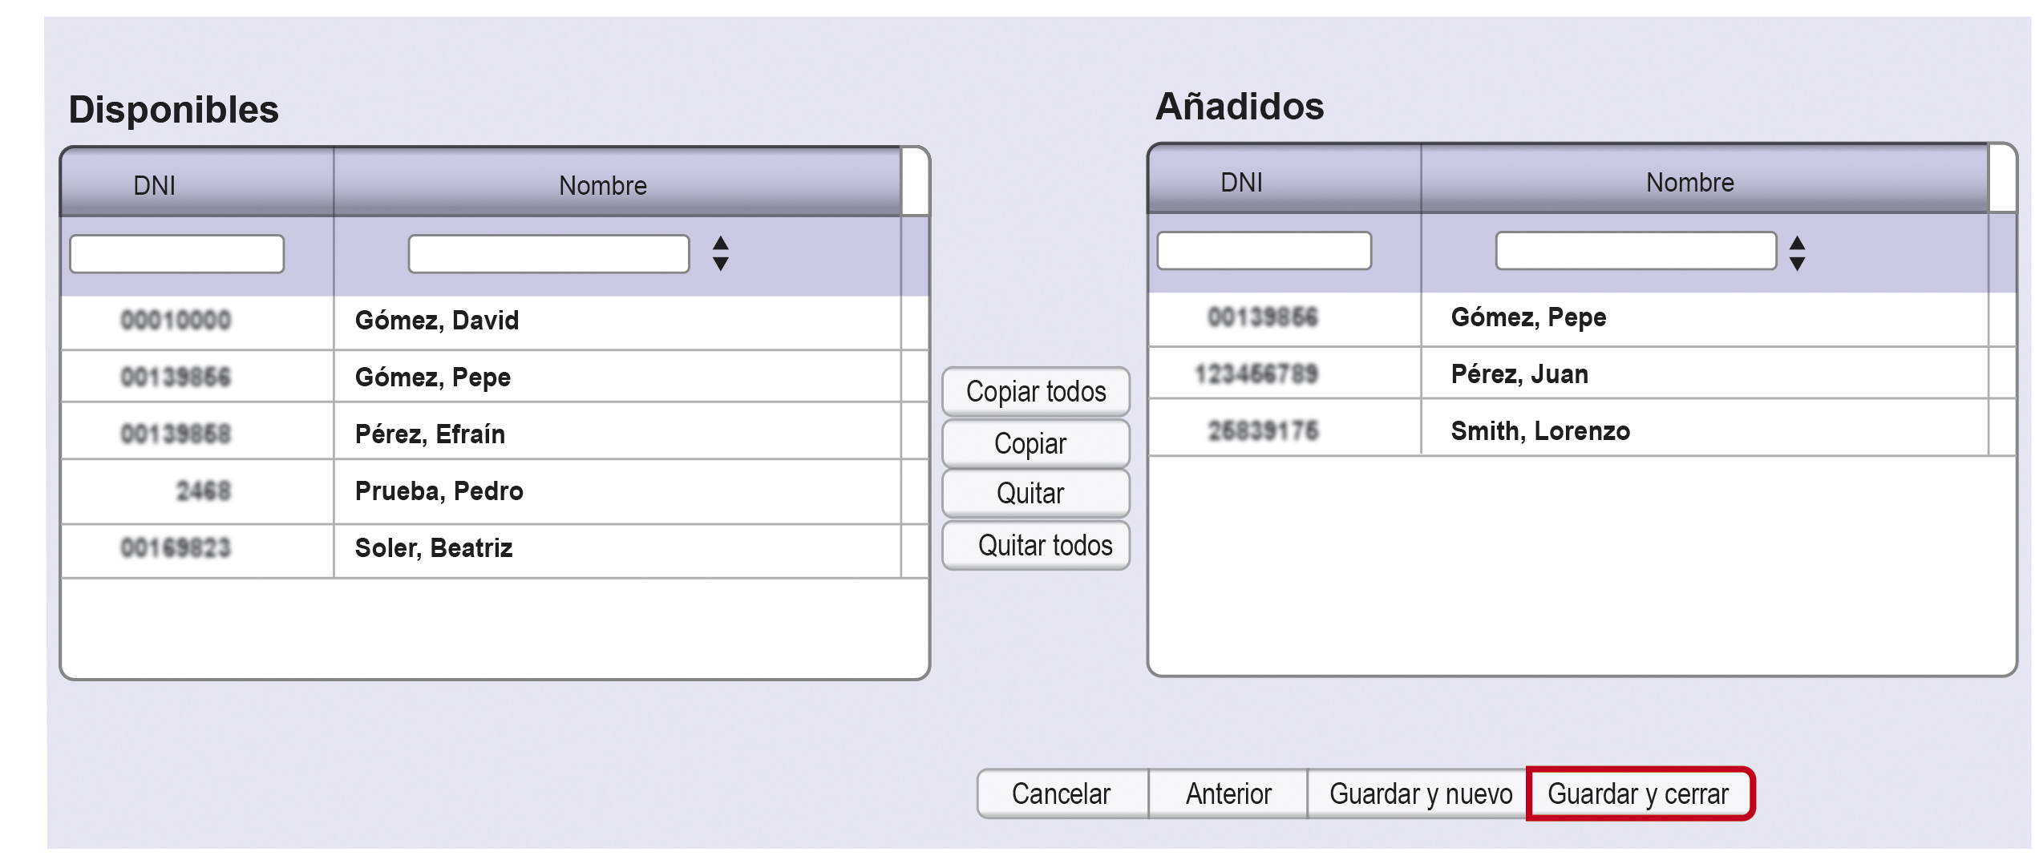The width and height of the screenshot is (2035, 868).
Task: Select Soler, Beatriz row
Action: point(433,548)
